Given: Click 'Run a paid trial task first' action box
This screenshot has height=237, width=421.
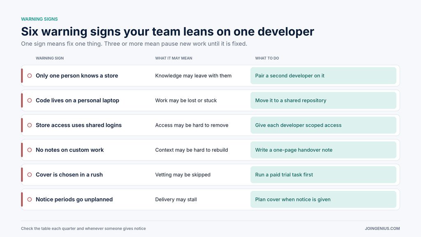Looking at the screenshot, I should pos(323,174).
